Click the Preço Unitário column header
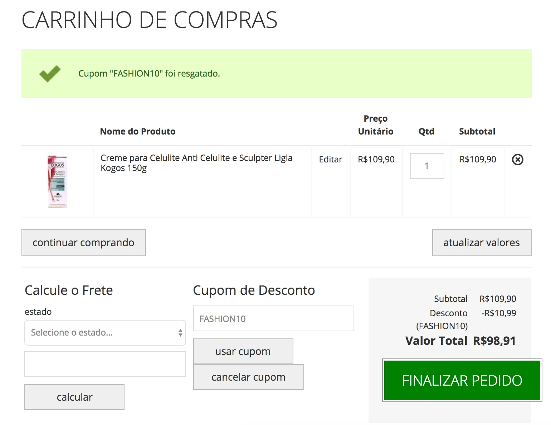 (376, 125)
